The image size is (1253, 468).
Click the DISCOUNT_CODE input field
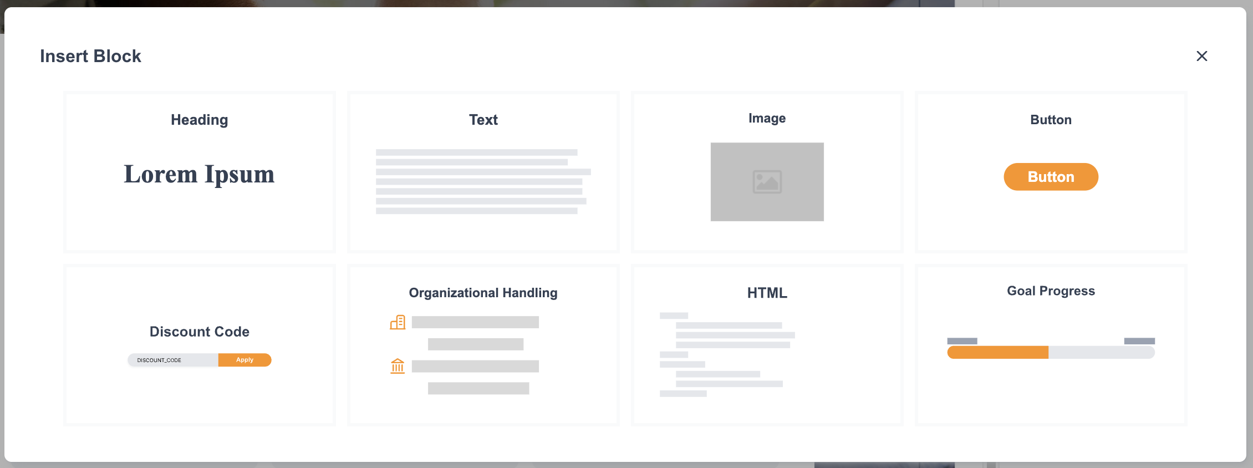tap(173, 360)
